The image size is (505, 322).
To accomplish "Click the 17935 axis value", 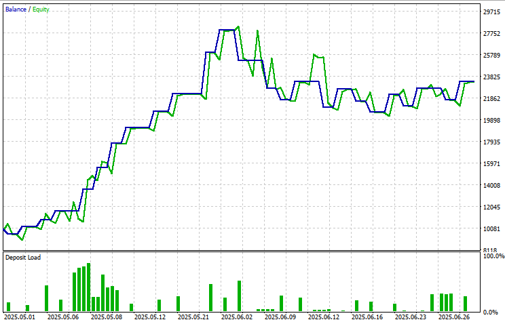I will coord(492,142).
